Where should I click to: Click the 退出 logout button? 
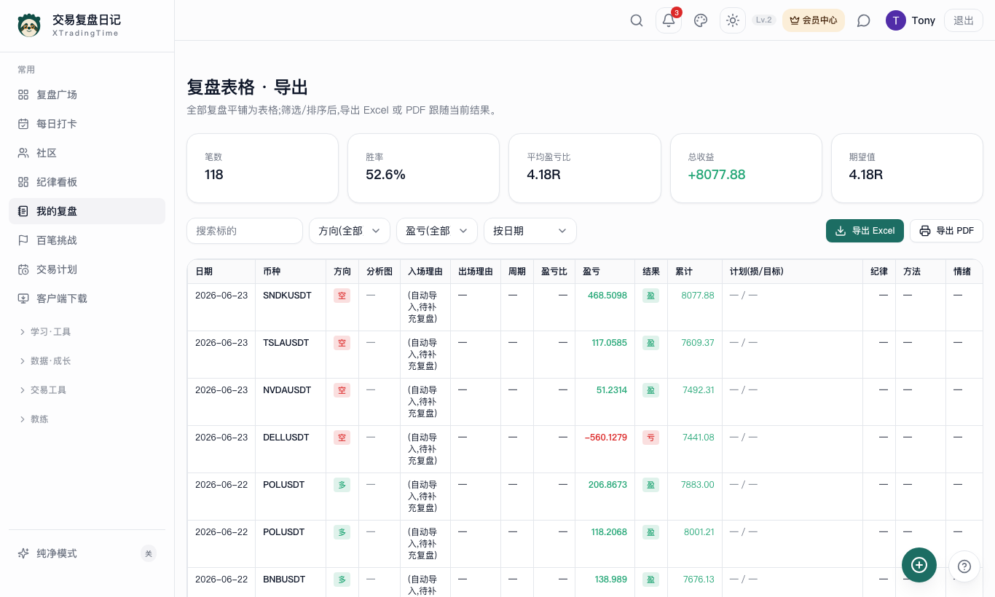tap(964, 20)
